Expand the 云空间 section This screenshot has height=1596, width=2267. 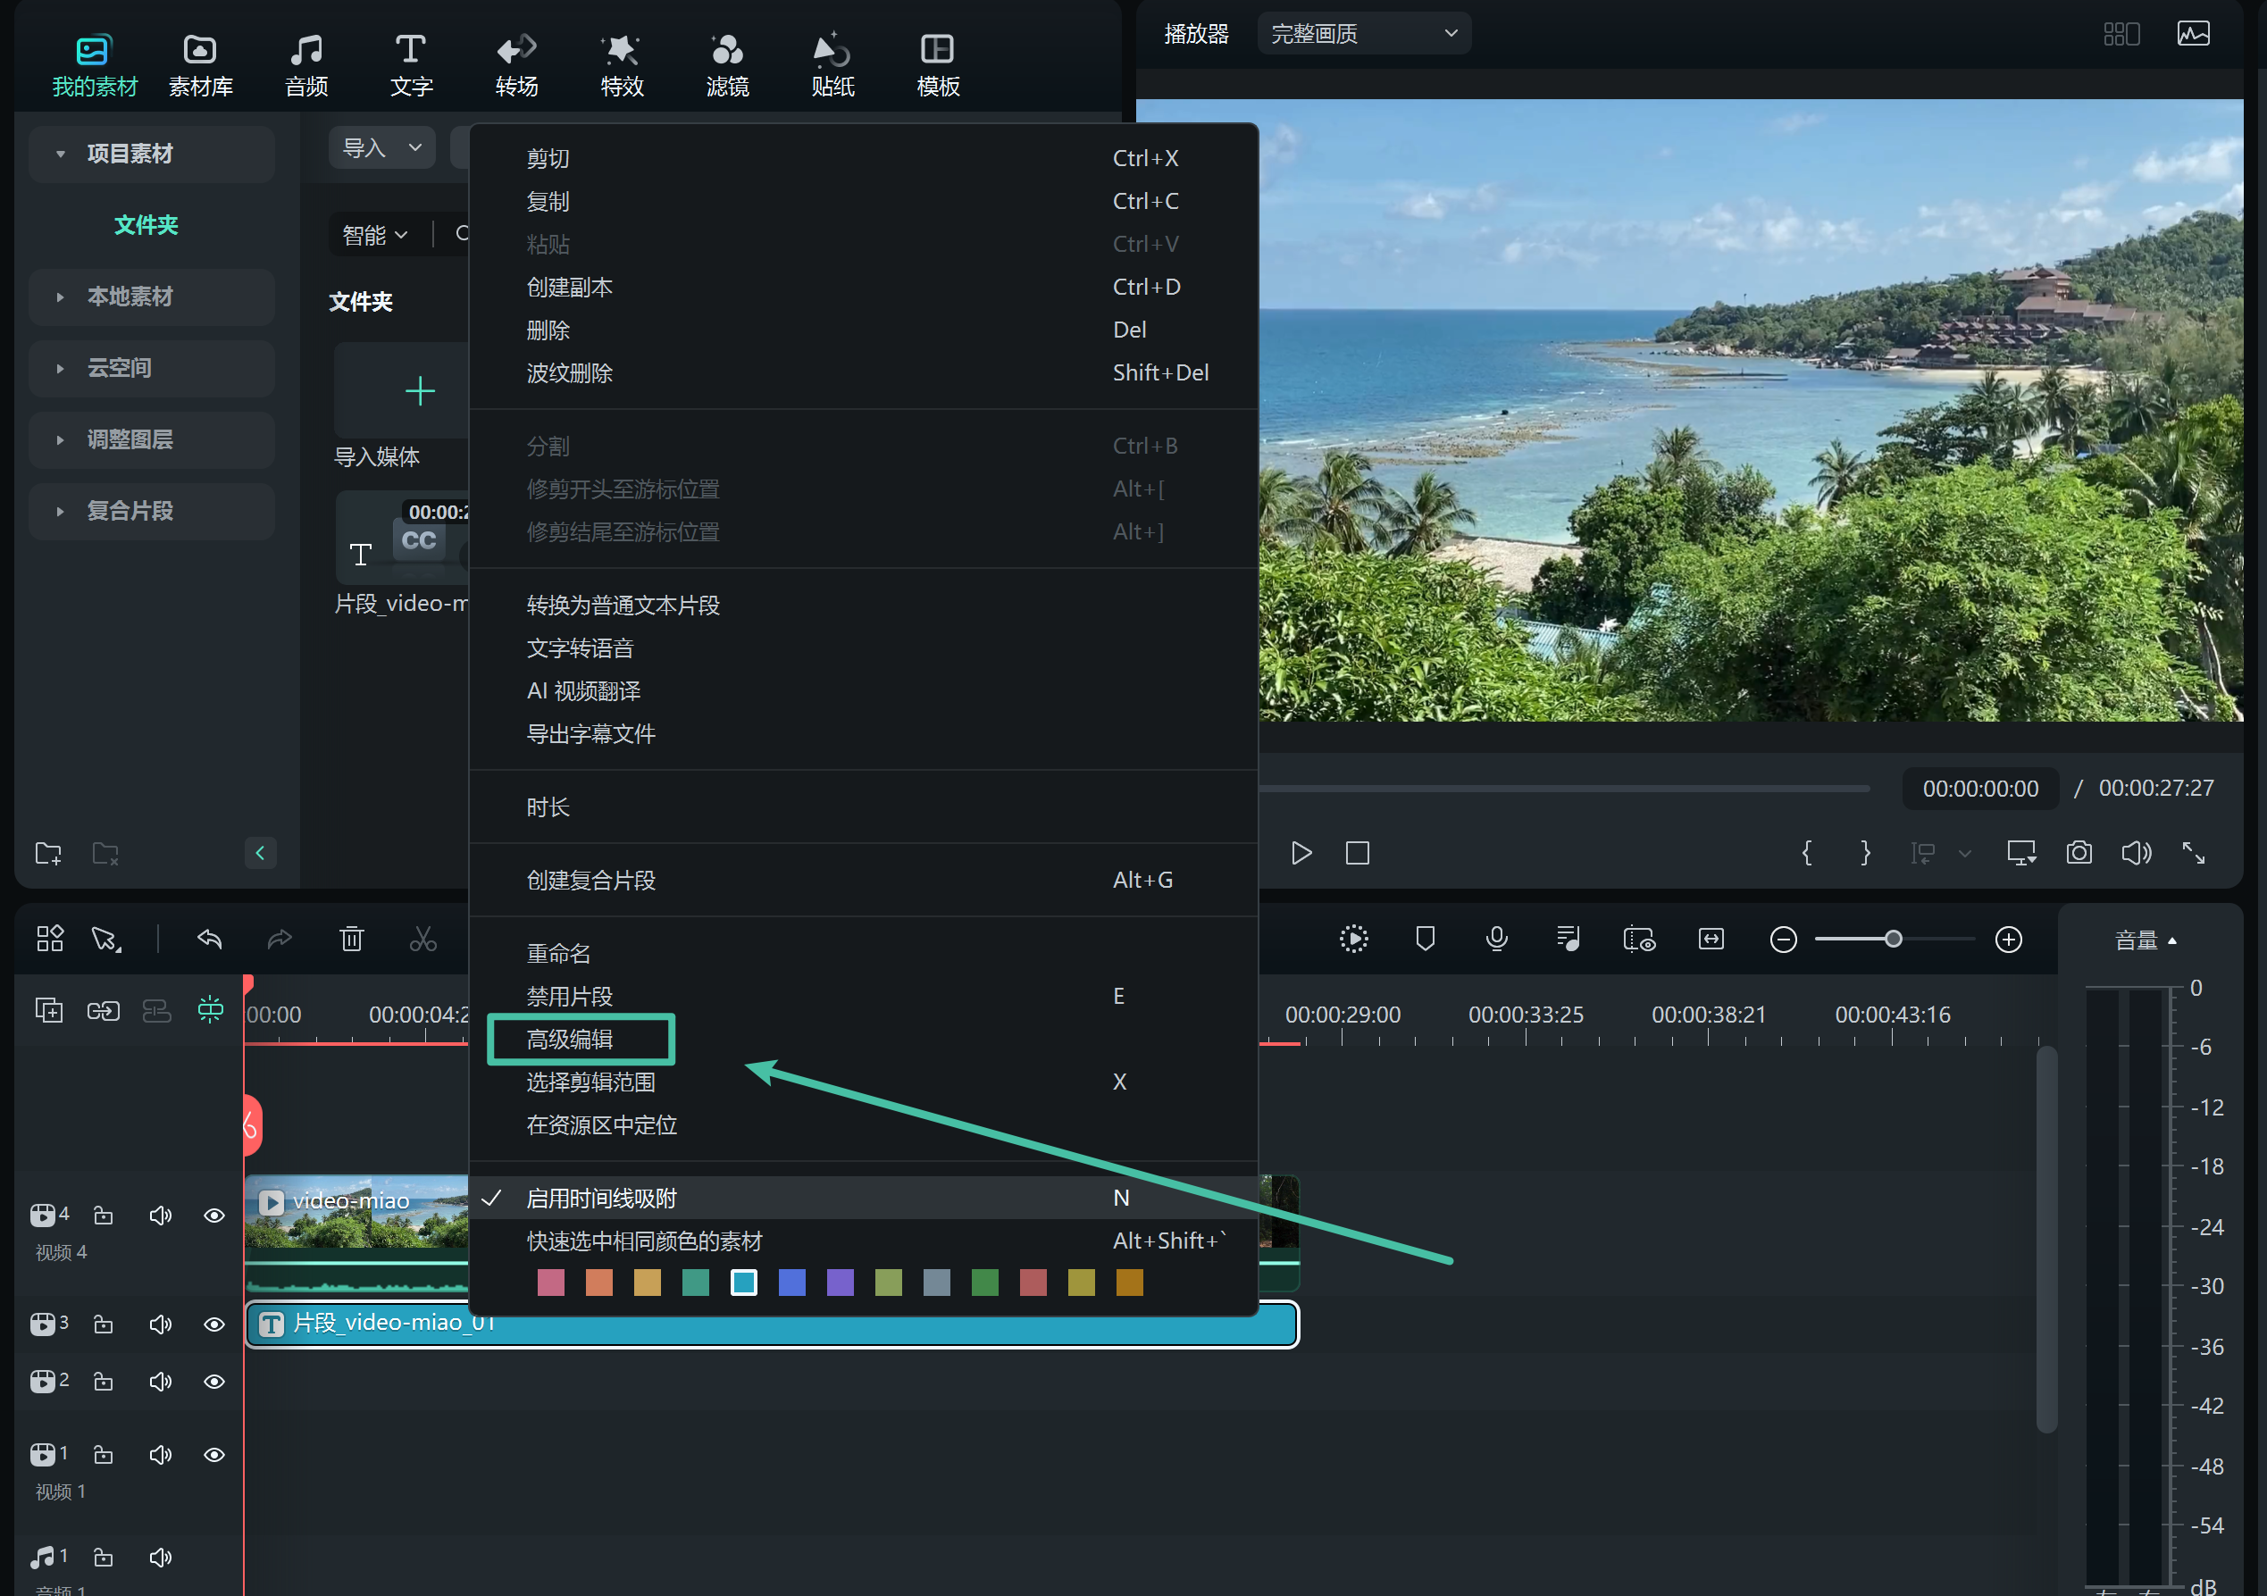(x=151, y=368)
